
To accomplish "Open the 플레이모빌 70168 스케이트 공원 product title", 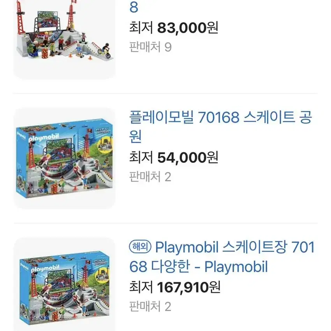I will 220,127.
